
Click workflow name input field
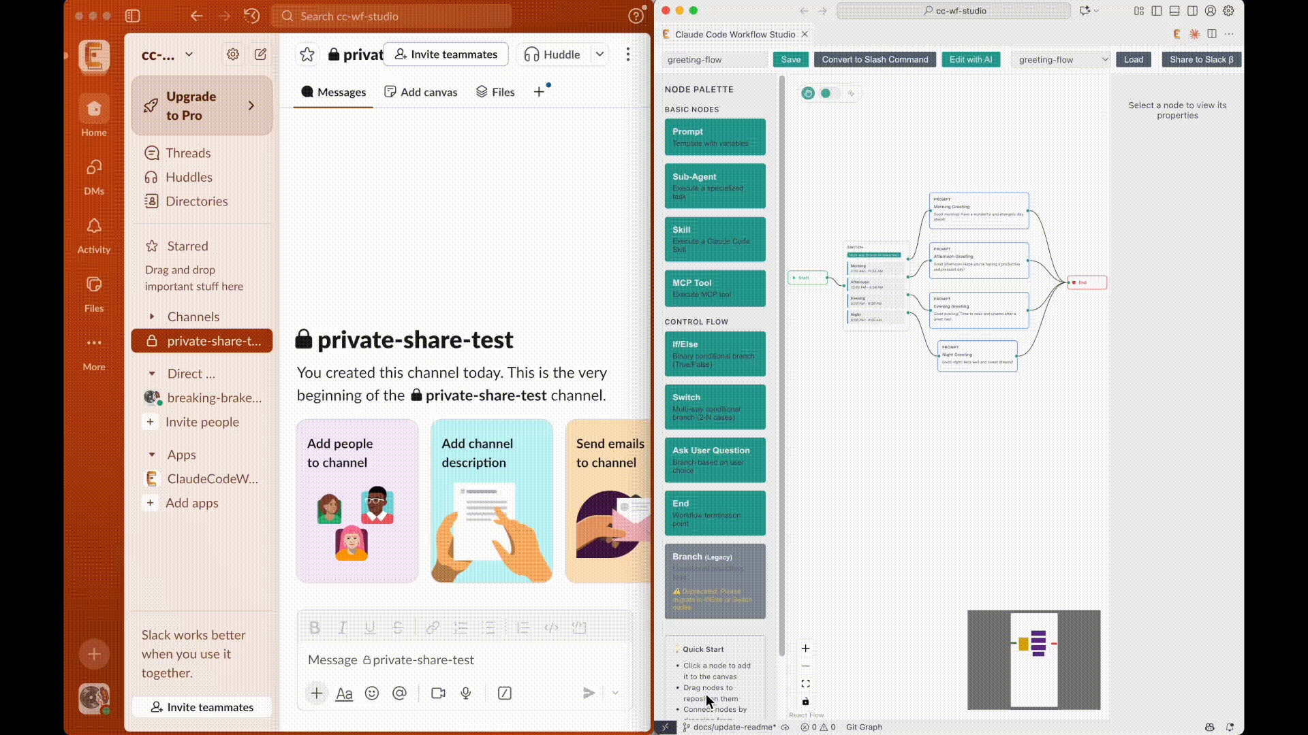click(715, 60)
